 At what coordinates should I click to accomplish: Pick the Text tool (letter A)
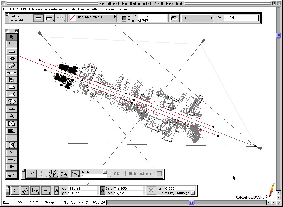click(x=12, y=116)
